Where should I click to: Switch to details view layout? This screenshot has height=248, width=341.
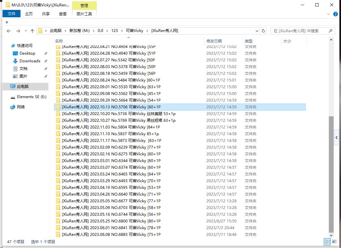click(x=328, y=242)
